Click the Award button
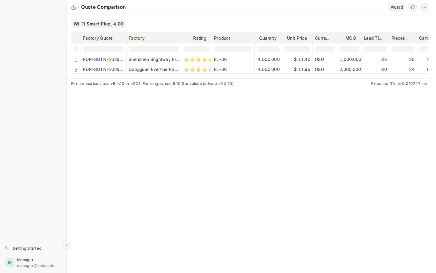Viewport: 436px width, 273px height. (397, 7)
